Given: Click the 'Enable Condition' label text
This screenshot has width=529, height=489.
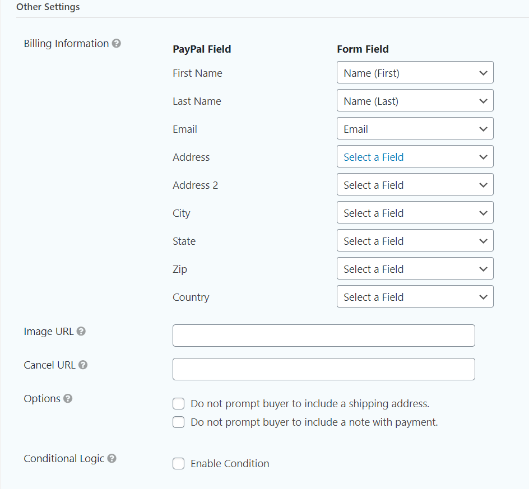Looking at the screenshot, I should click(x=230, y=464).
